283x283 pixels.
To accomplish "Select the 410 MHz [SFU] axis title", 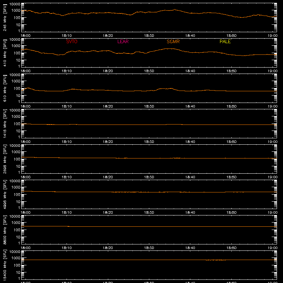I will pos(5,53).
